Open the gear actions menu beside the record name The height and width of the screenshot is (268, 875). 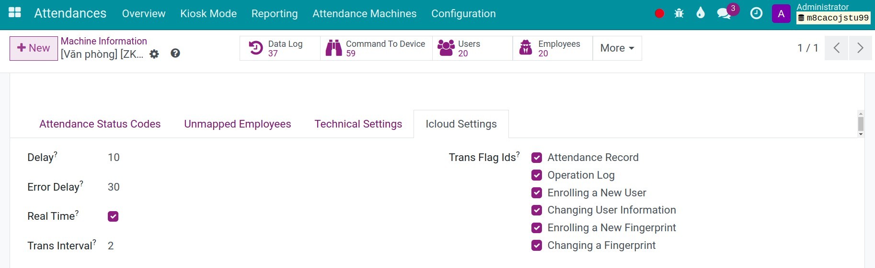tap(154, 54)
